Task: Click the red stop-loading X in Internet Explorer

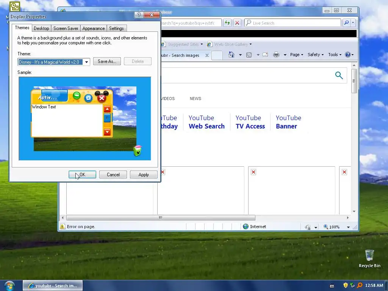Action: (x=237, y=23)
